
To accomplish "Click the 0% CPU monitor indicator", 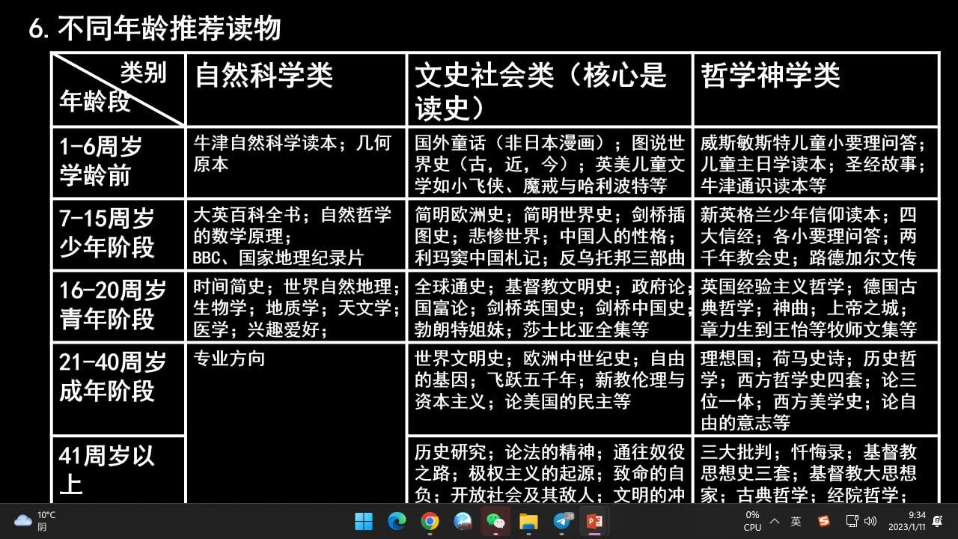I will coord(753,521).
